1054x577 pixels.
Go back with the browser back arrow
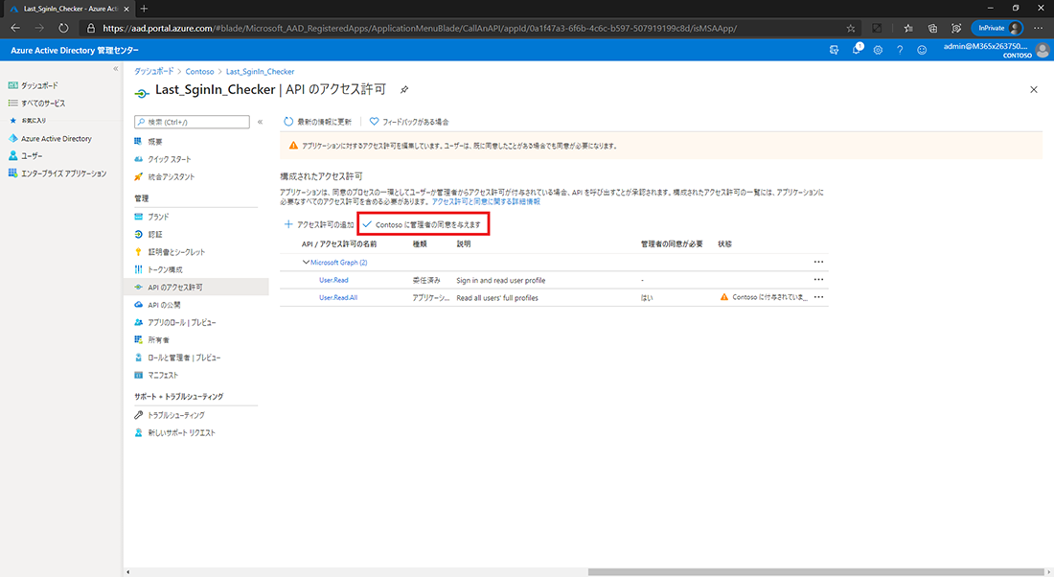[x=15, y=28]
